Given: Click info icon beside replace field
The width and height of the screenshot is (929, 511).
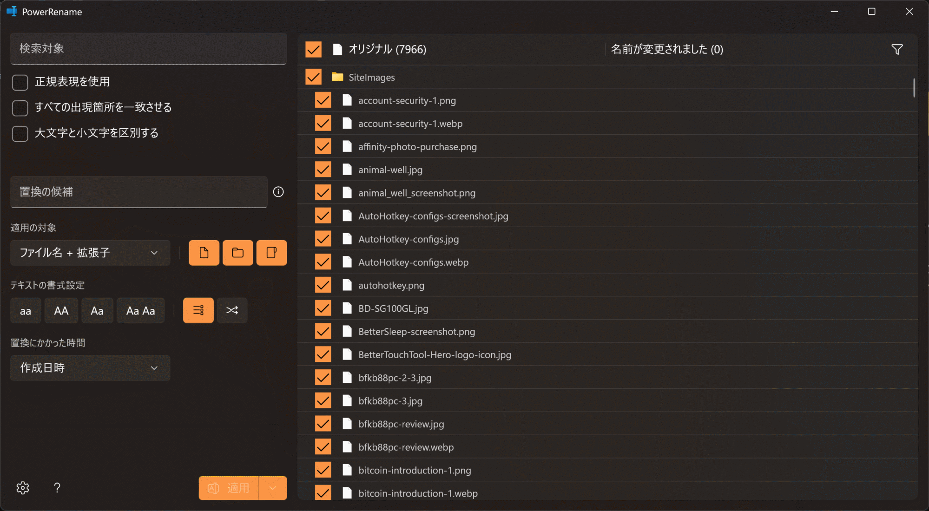Looking at the screenshot, I should tap(278, 192).
